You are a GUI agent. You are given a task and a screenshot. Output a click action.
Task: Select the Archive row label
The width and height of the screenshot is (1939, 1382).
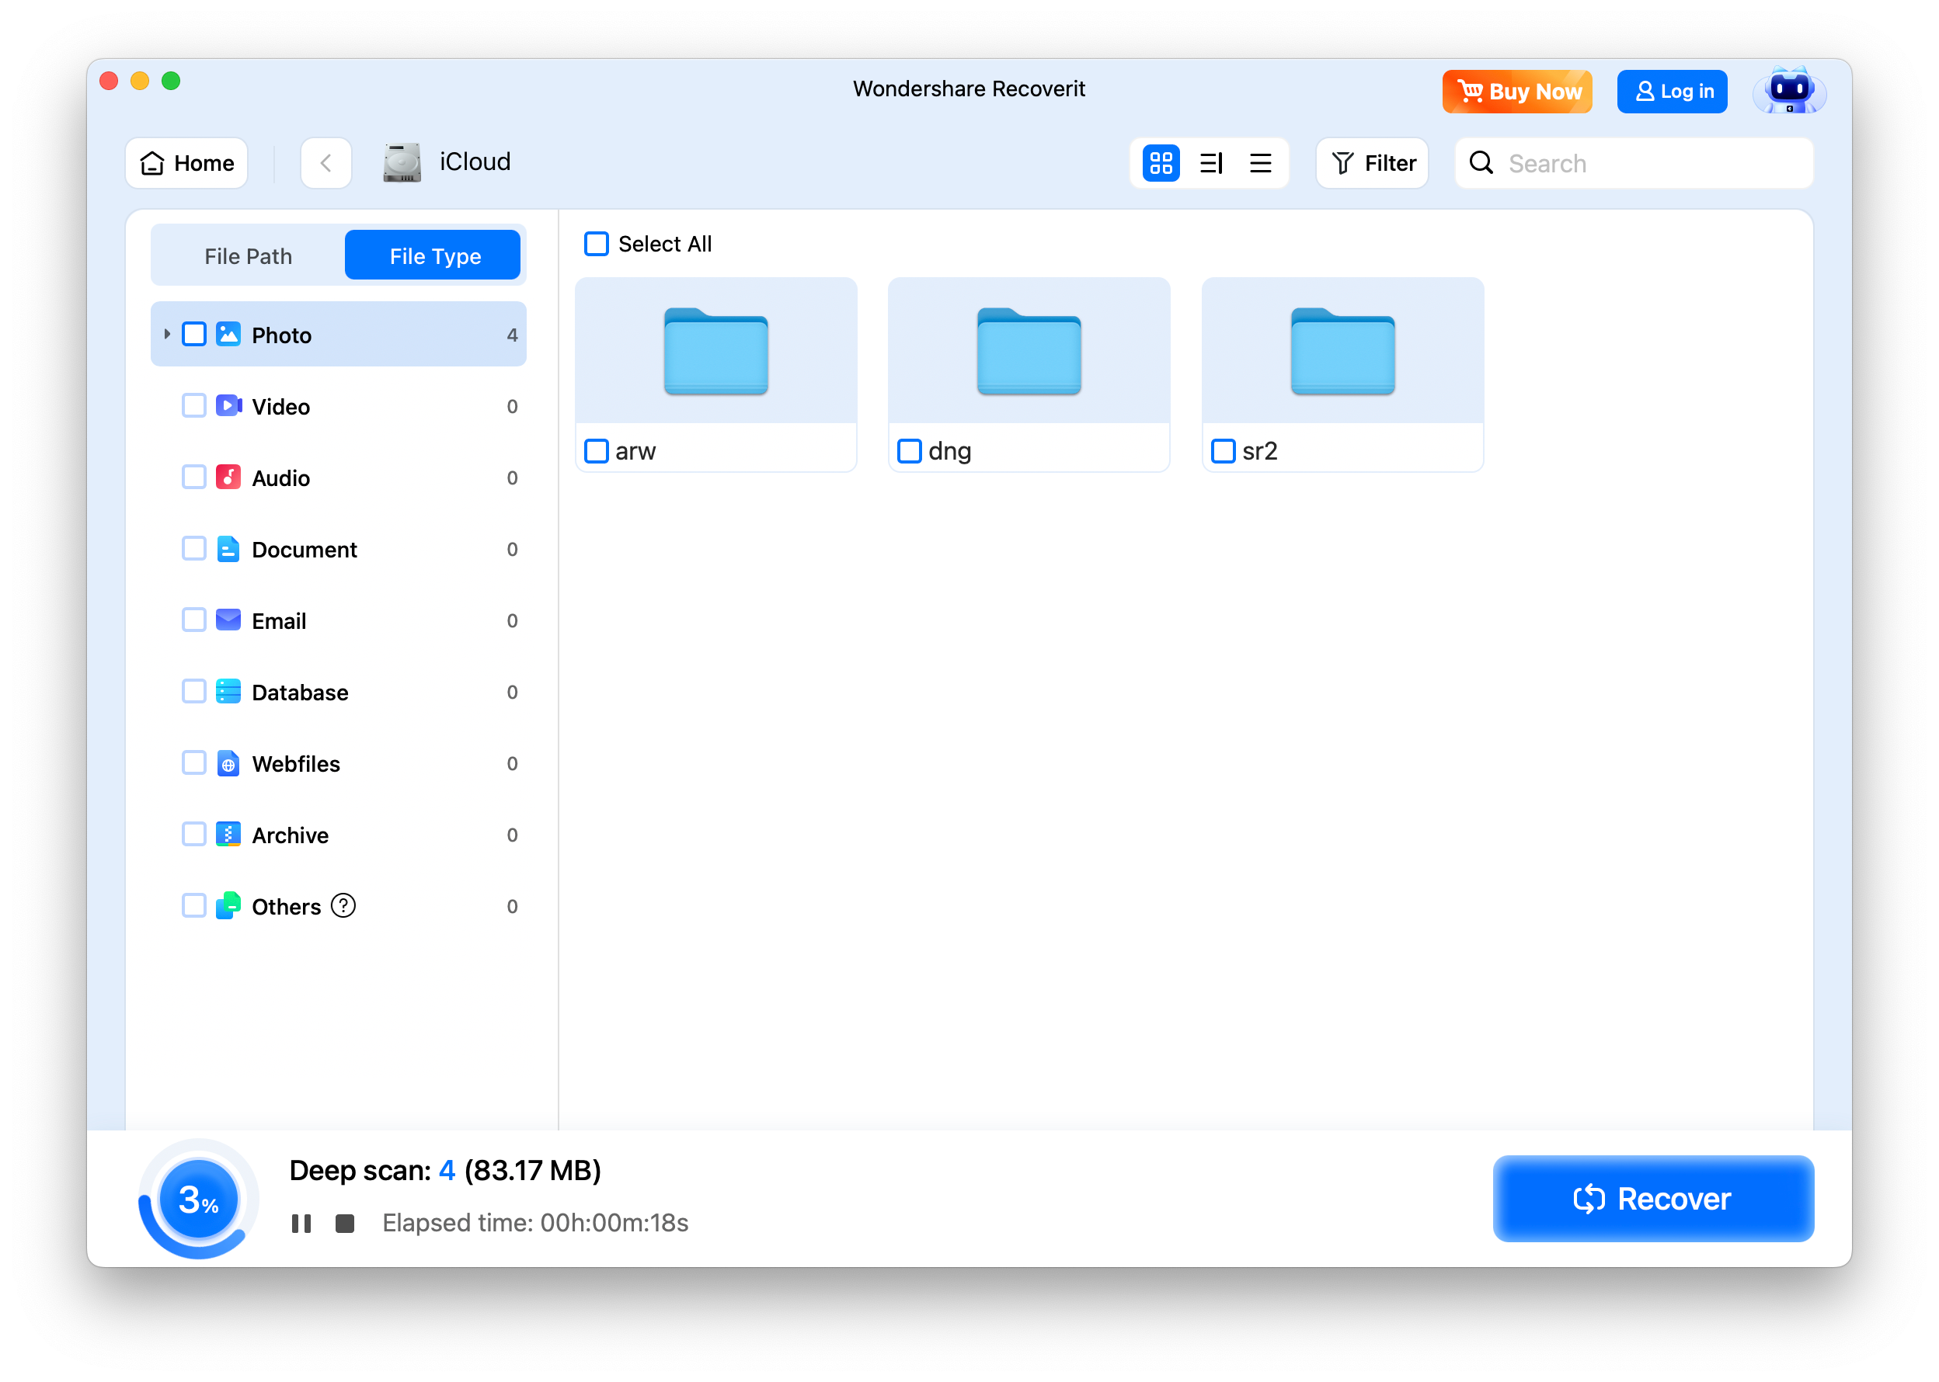(291, 835)
